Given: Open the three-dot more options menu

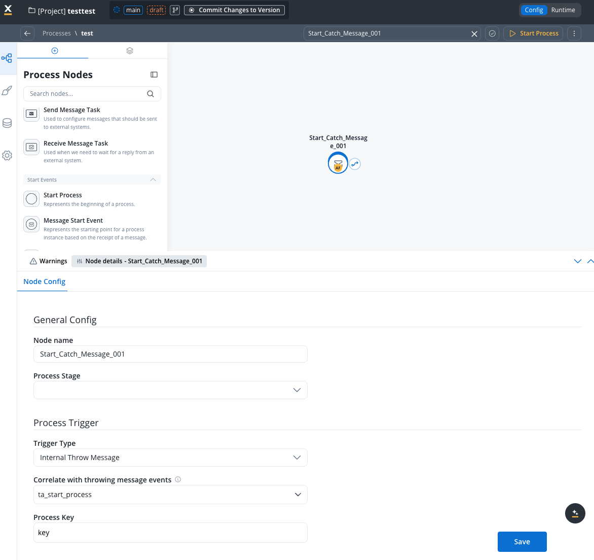Looking at the screenshot, I should [x=574, y=33].
